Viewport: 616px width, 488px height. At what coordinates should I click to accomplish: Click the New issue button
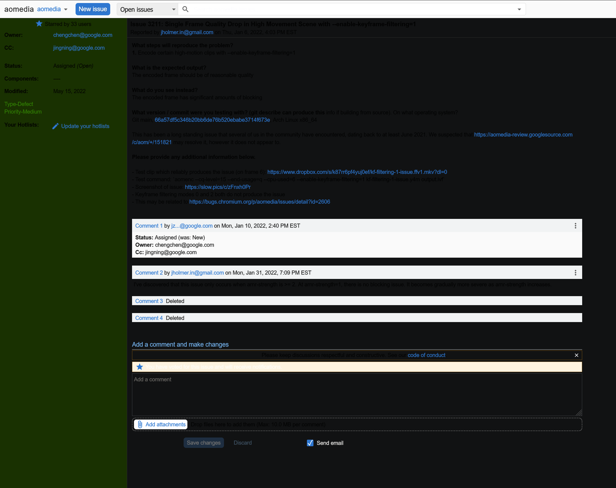coord(92,9)
